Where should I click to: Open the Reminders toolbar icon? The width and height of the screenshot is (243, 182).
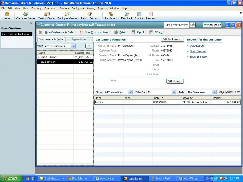point(111,16)
